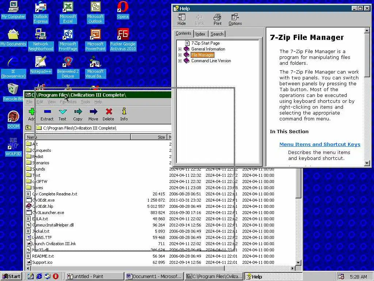374x281 pixels.
Task: Click the system tray clock
Action: pos(358,277)
